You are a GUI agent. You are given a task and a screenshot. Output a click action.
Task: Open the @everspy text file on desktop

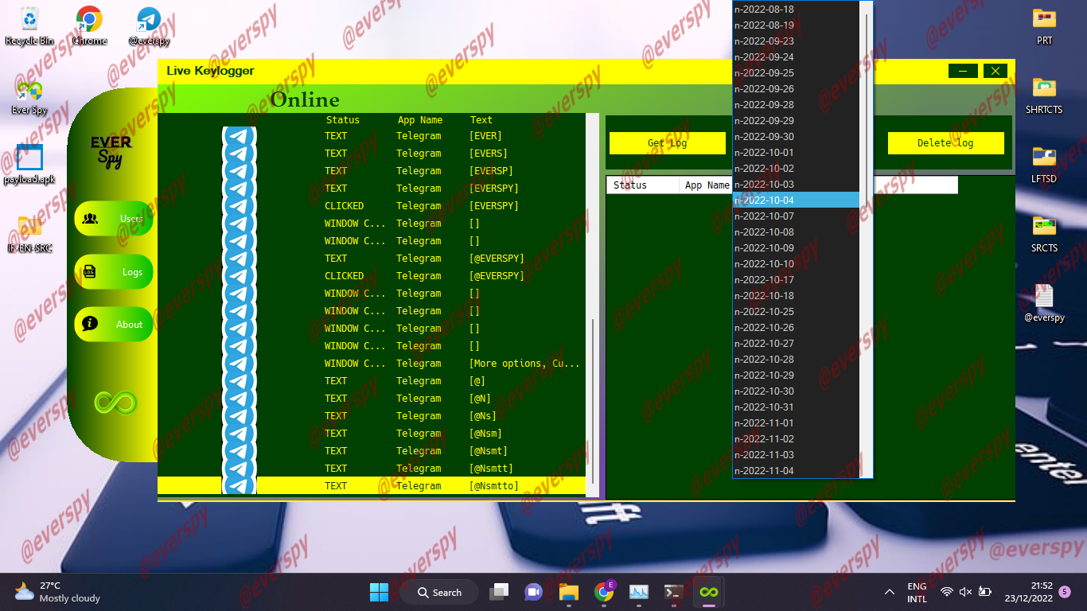[1044, 302]
